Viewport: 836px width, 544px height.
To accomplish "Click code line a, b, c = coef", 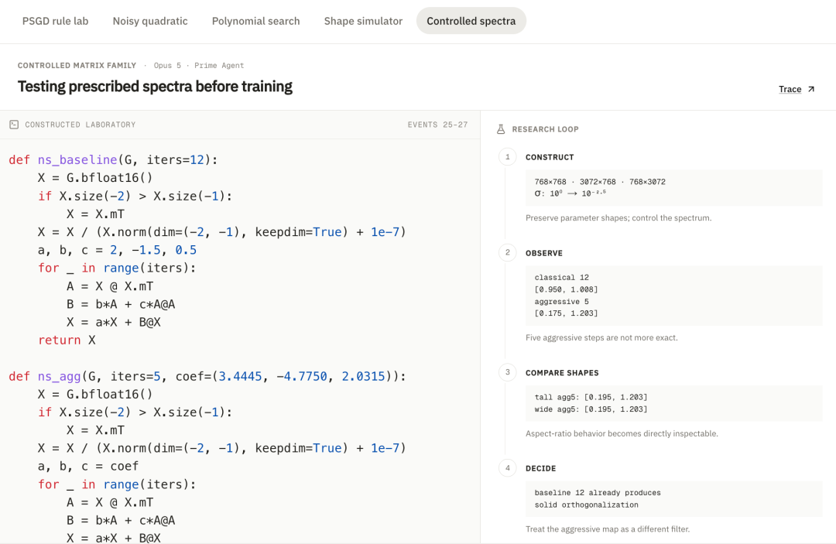I will [88, 466].
